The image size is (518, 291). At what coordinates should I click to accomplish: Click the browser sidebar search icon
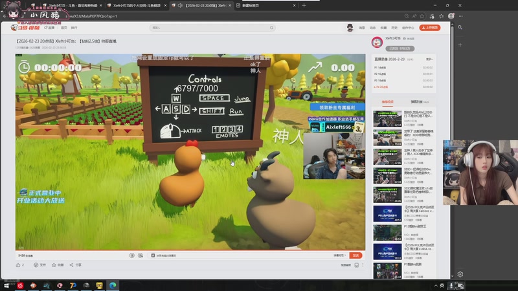(x=460, y=28)
